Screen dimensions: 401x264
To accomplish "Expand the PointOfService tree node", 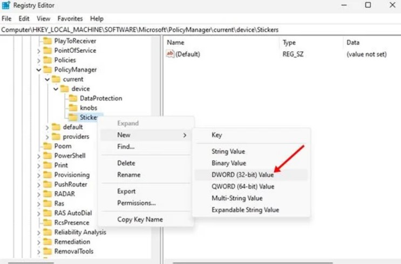I will click(39, 51).
